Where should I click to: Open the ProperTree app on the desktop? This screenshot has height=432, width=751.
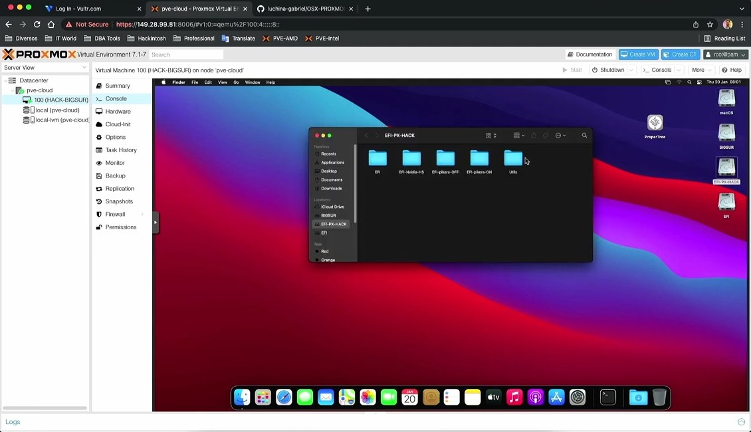pos(655,124)
